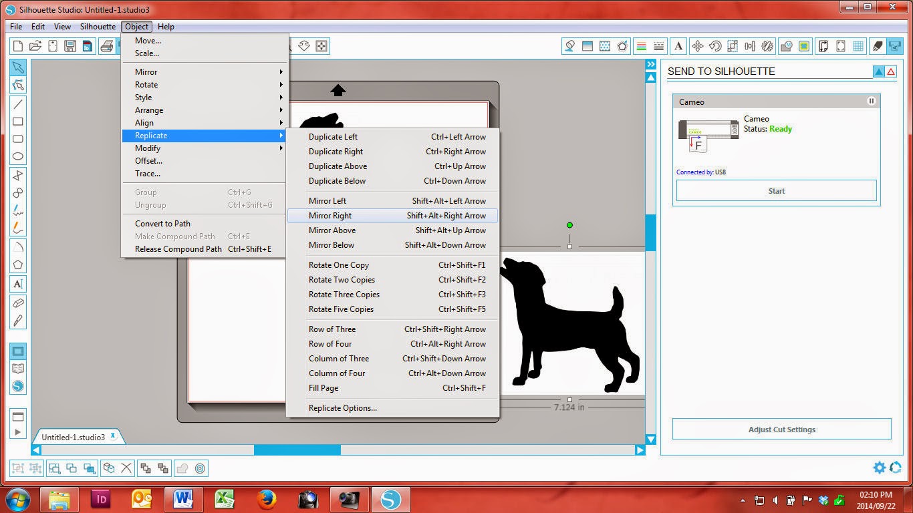
Task: Switch to the Untitled-1.studio3 tab
Action: coord(74,438)
